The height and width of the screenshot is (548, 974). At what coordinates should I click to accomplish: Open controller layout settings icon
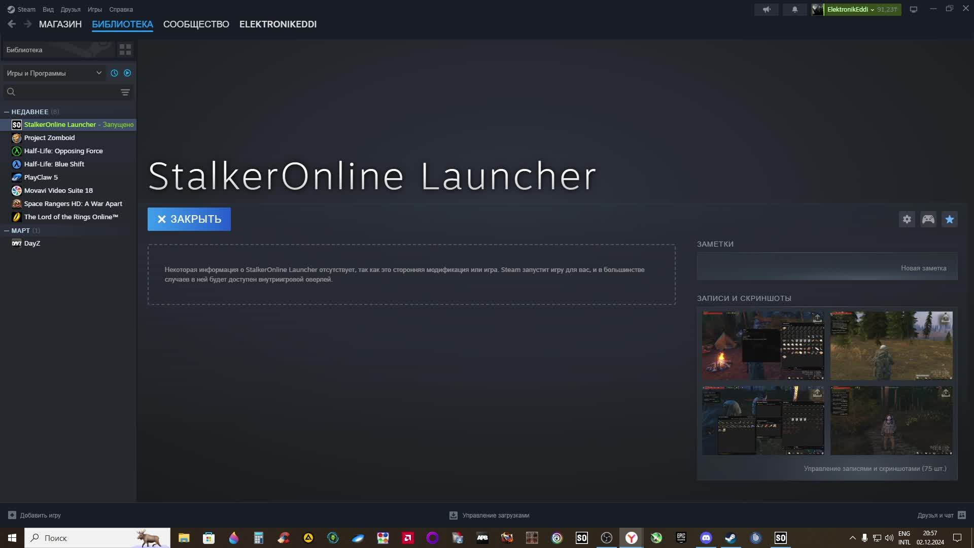point(928,219)
